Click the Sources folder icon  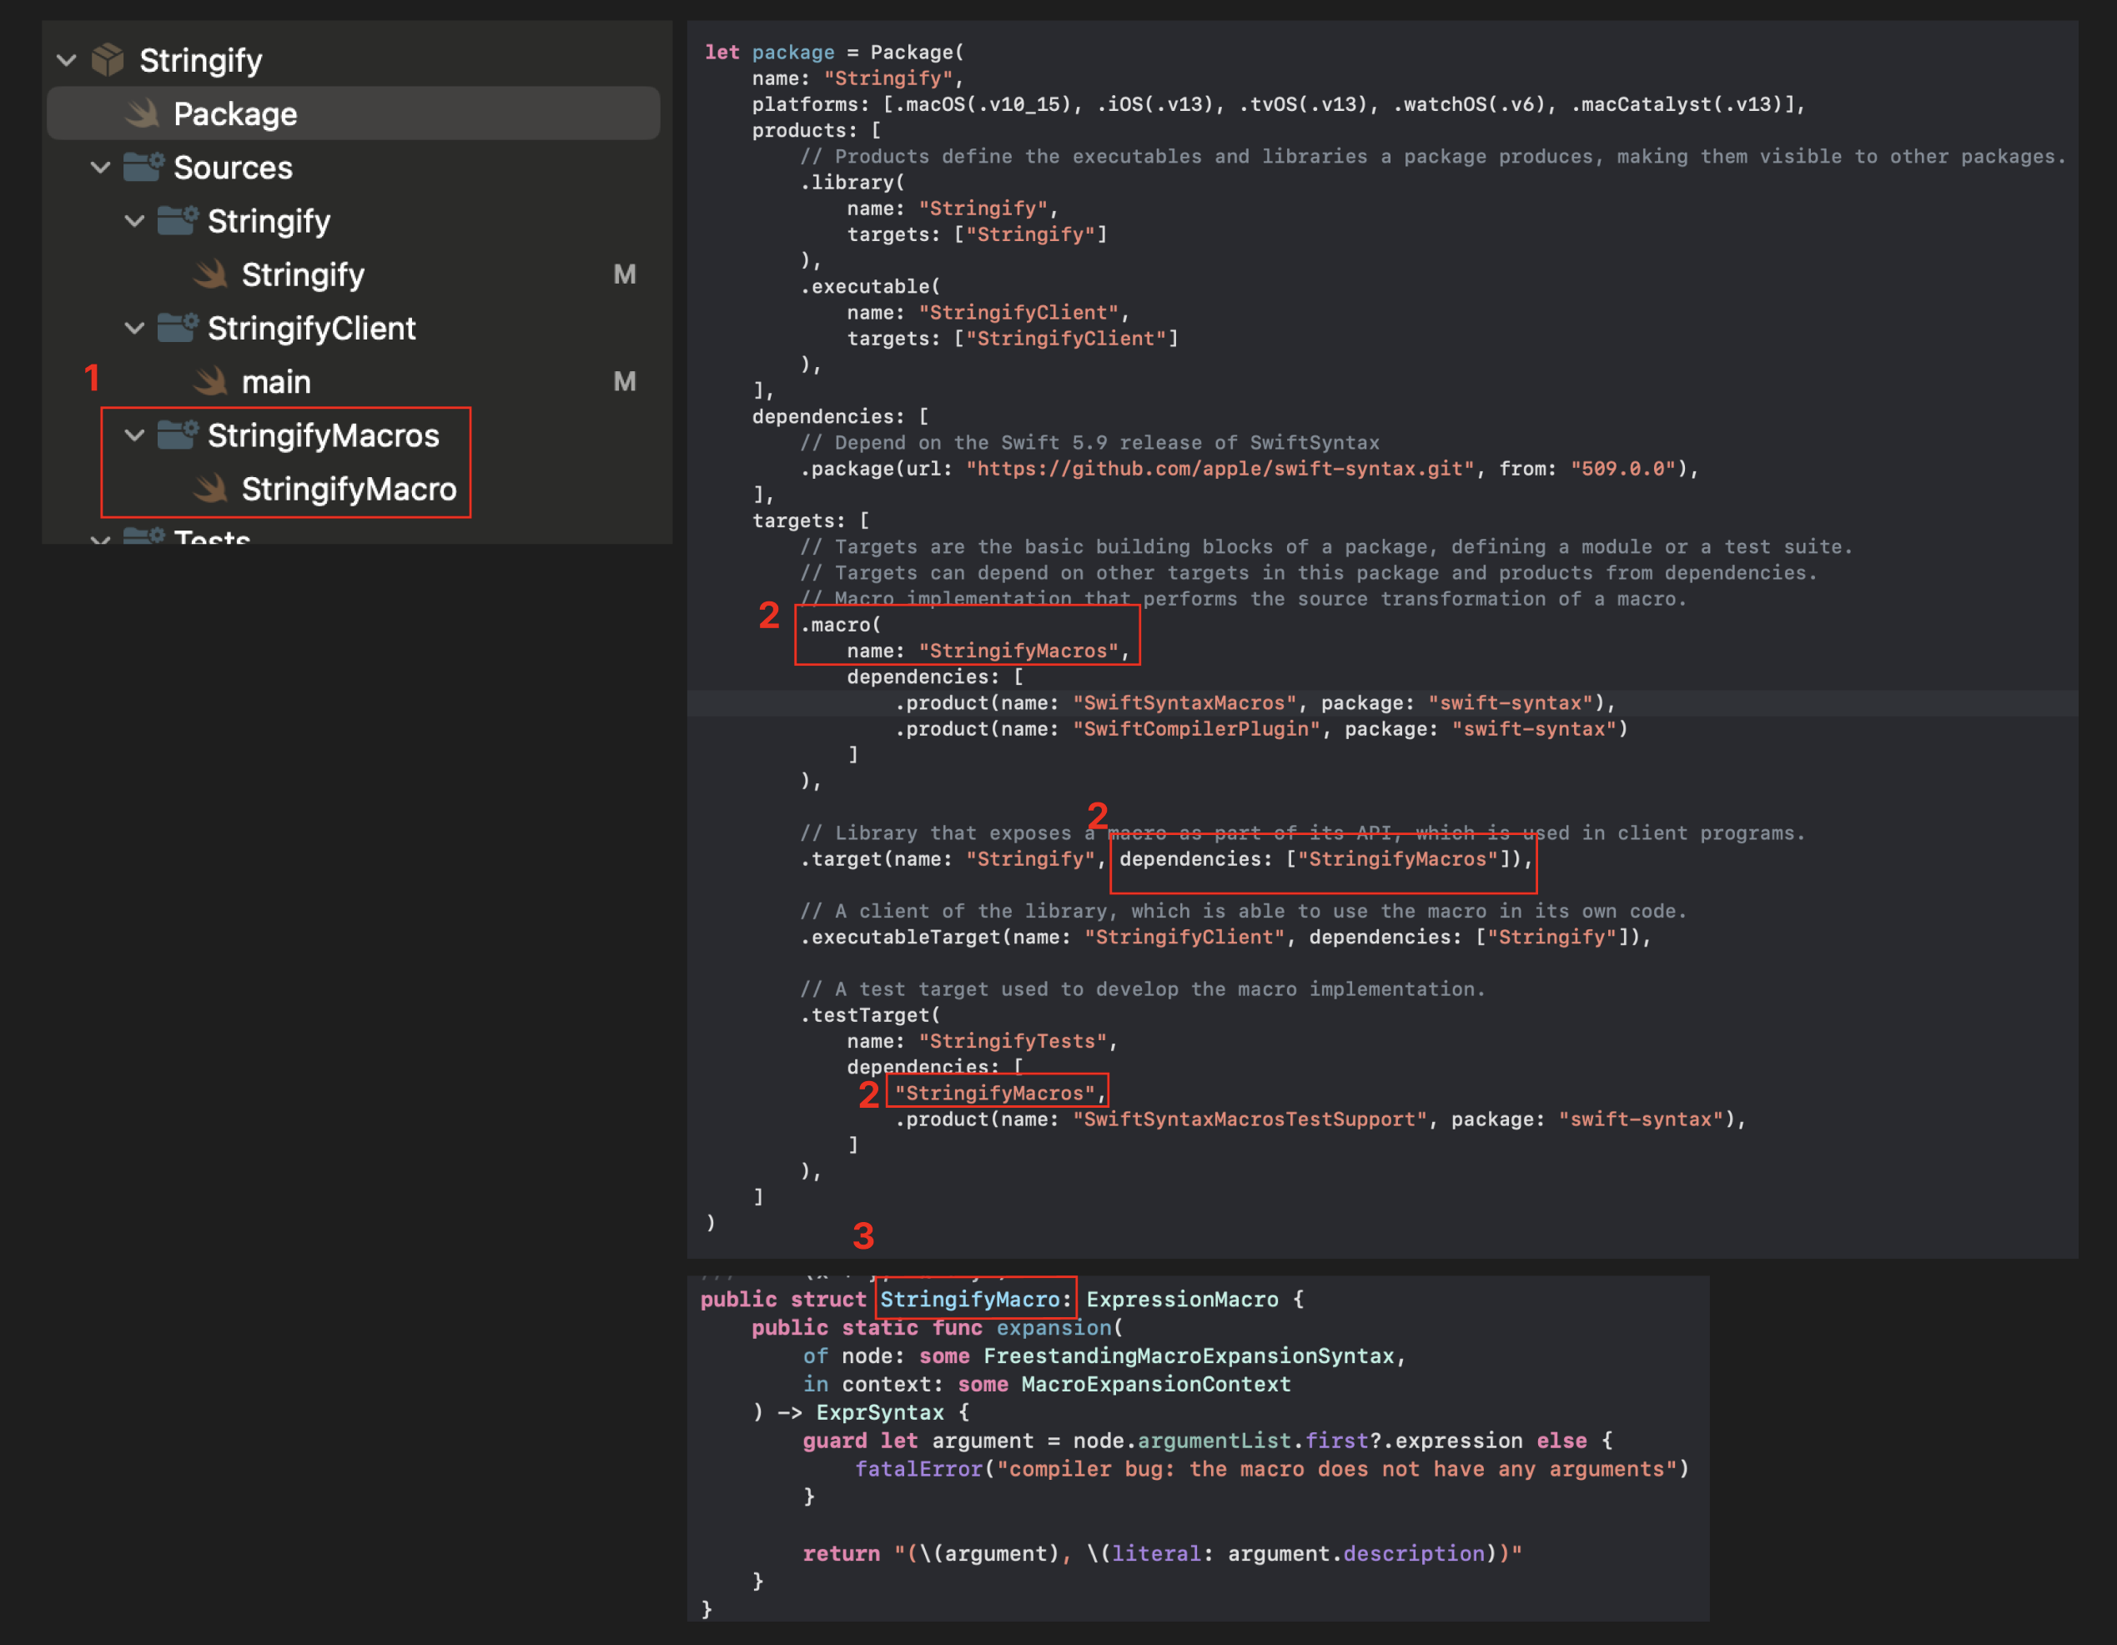point(143,168)
